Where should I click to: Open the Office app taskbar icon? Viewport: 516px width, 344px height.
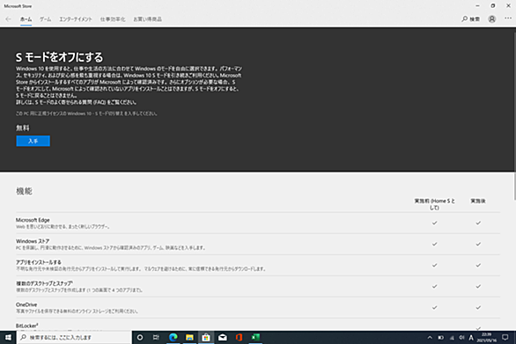click(x=239, y=337)
